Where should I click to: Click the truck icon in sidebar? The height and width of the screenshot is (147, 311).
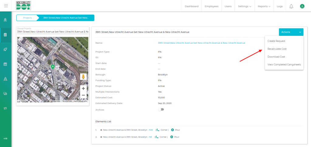point(5,94)
